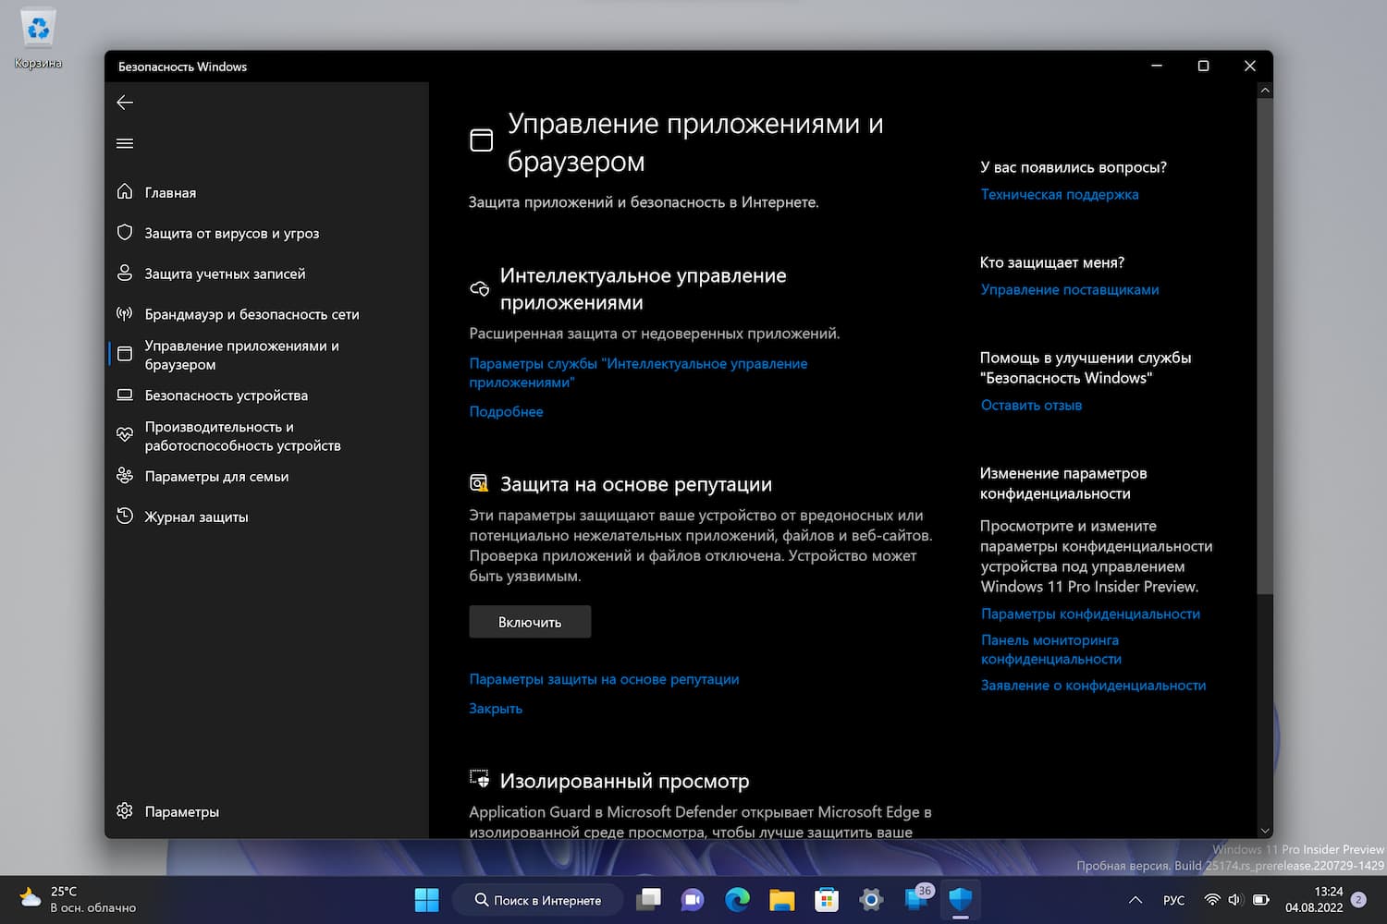Screen dimensions: 1387x924
Task: Open Защита учетных записей section
Action: 224,274
